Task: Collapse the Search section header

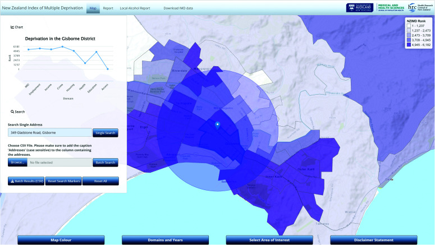Action: coord(18,112)
